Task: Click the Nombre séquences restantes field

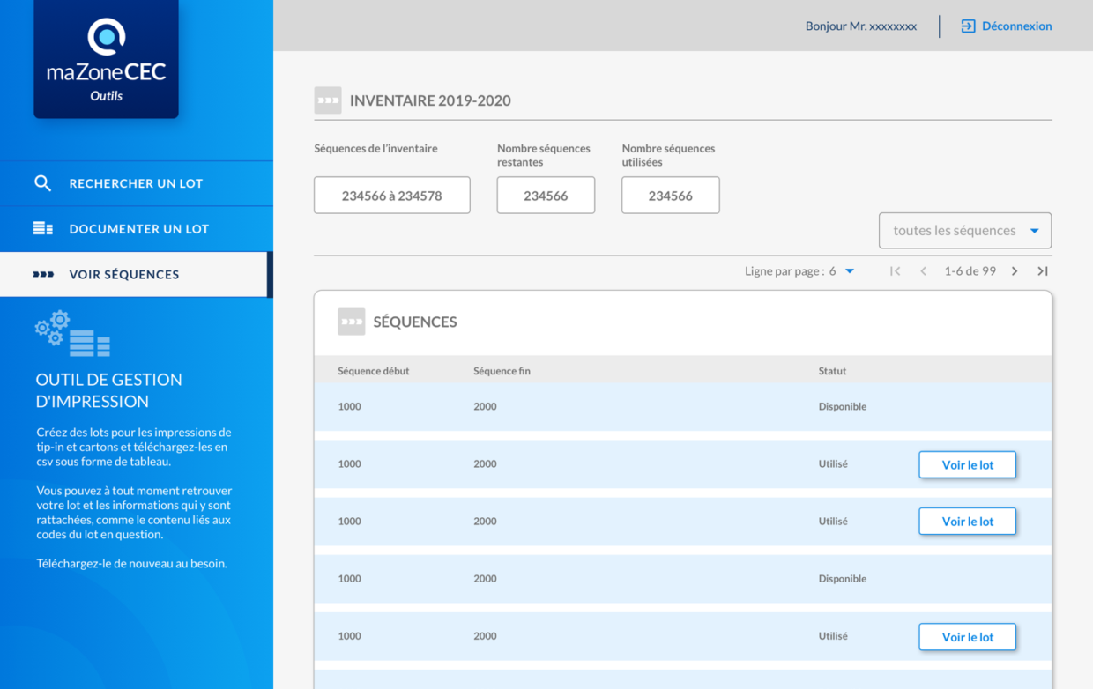Action: 546,196
